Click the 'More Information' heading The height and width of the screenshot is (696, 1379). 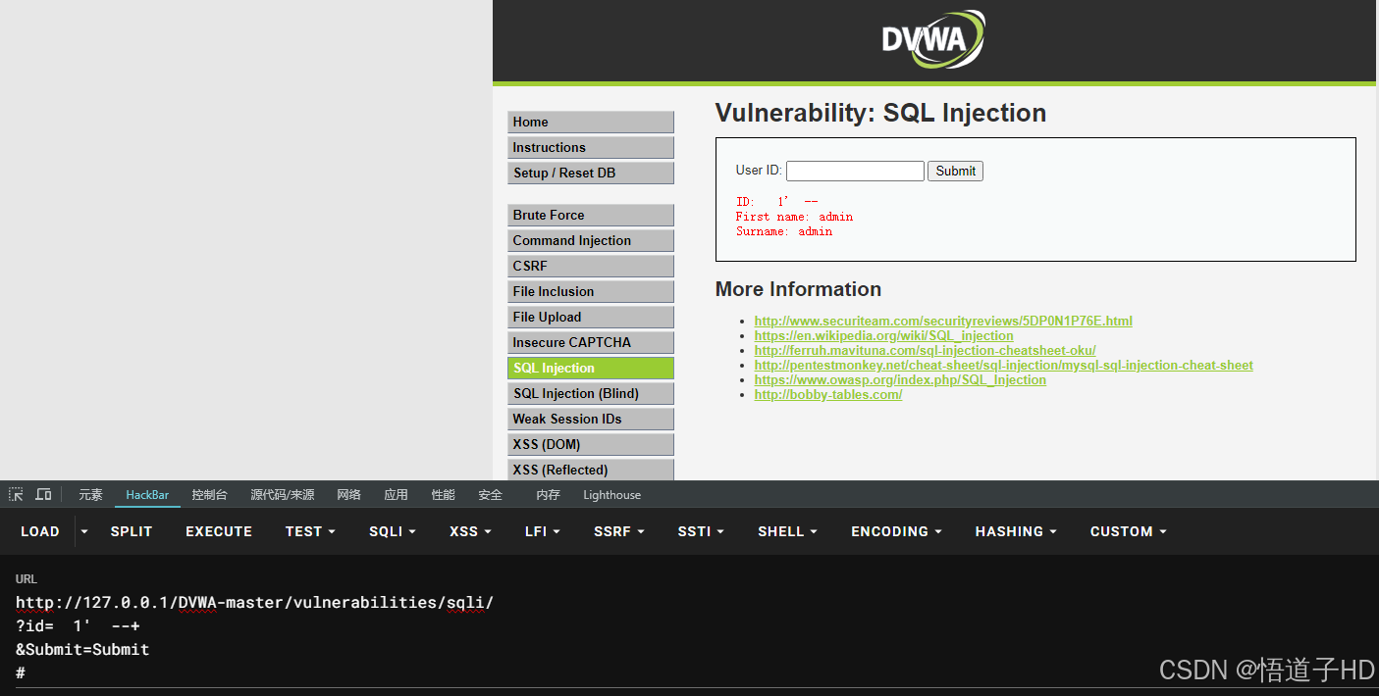pyautogui.click(x=798, y=289)
